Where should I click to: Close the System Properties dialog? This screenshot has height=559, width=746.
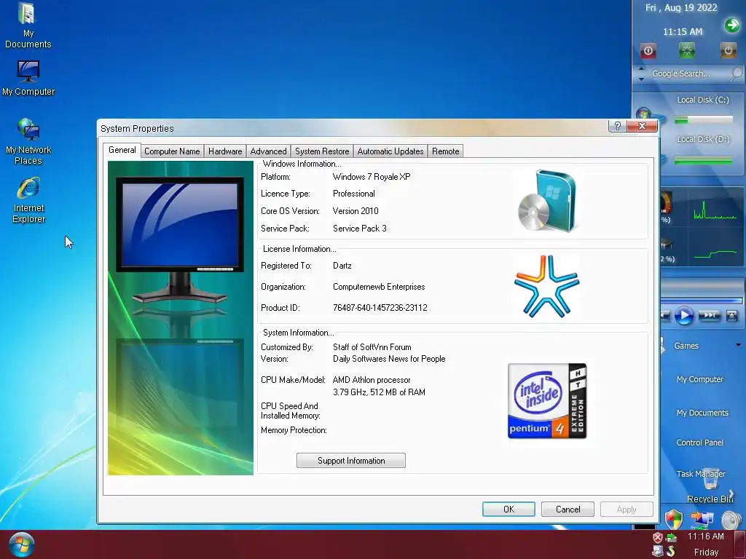(642, 125)
